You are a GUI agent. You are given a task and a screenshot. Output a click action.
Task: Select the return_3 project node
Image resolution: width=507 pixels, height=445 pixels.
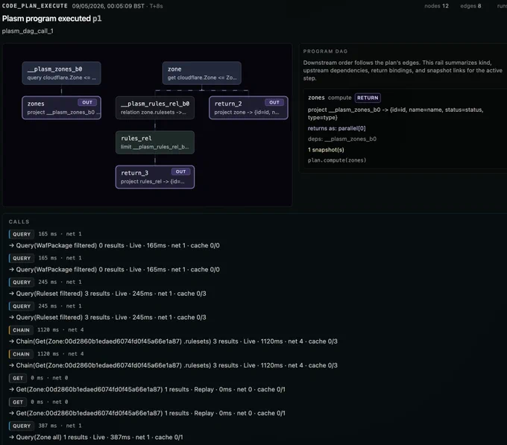[155, 177]
